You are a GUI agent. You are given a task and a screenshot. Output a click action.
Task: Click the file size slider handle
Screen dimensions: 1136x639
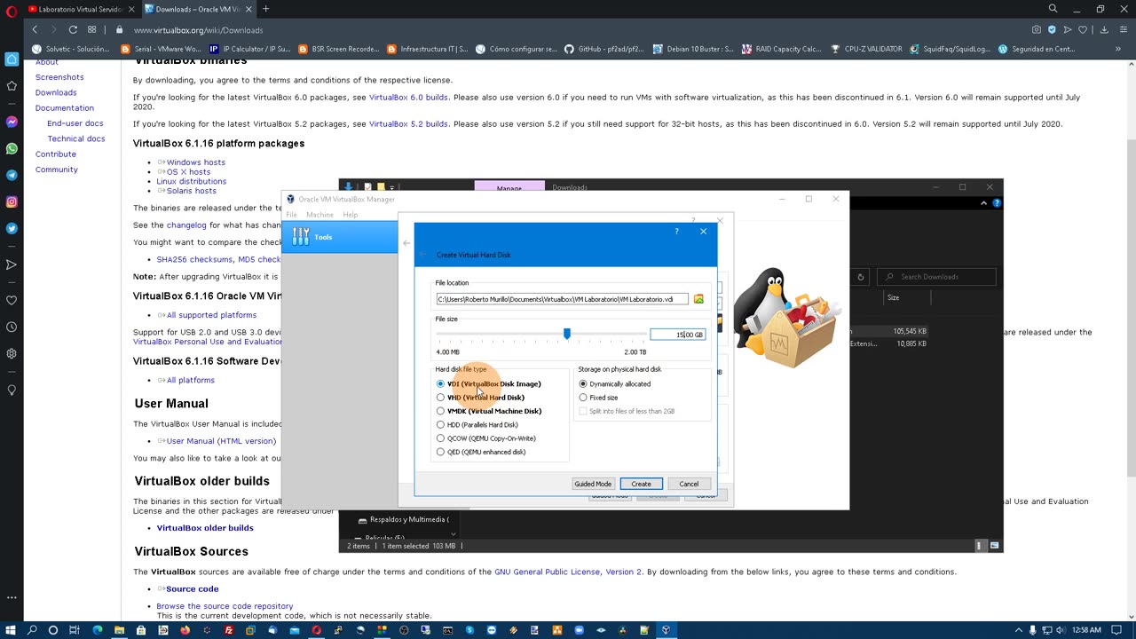566,334
